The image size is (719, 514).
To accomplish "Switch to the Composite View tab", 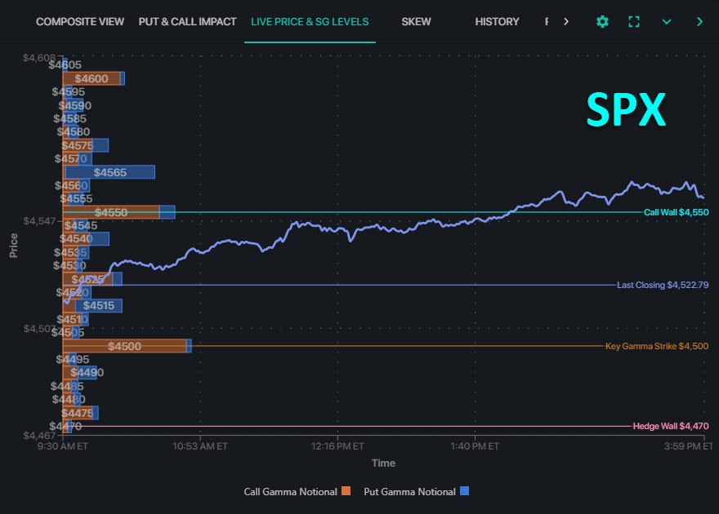I will pyautogui.click(x=78, y=22).
